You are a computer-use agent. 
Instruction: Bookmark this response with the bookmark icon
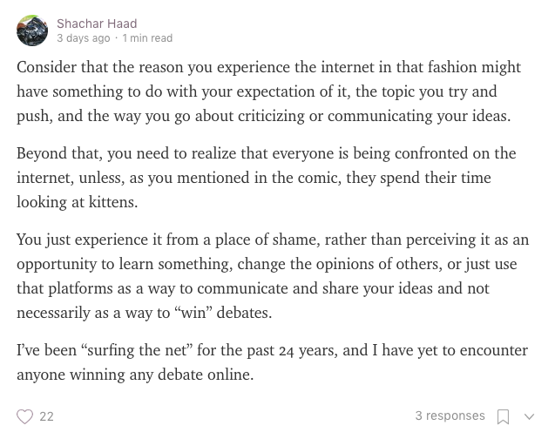coord(503,416)
